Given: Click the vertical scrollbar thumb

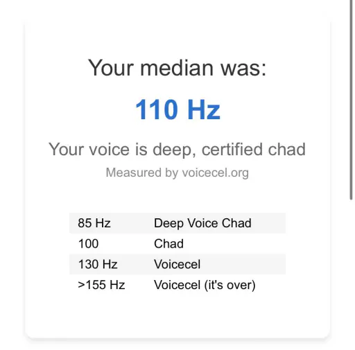Looking at the screenshot, I should tap(351, 99).
